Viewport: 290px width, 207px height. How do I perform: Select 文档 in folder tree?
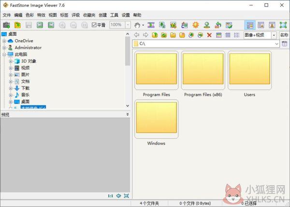coord(25,81)
